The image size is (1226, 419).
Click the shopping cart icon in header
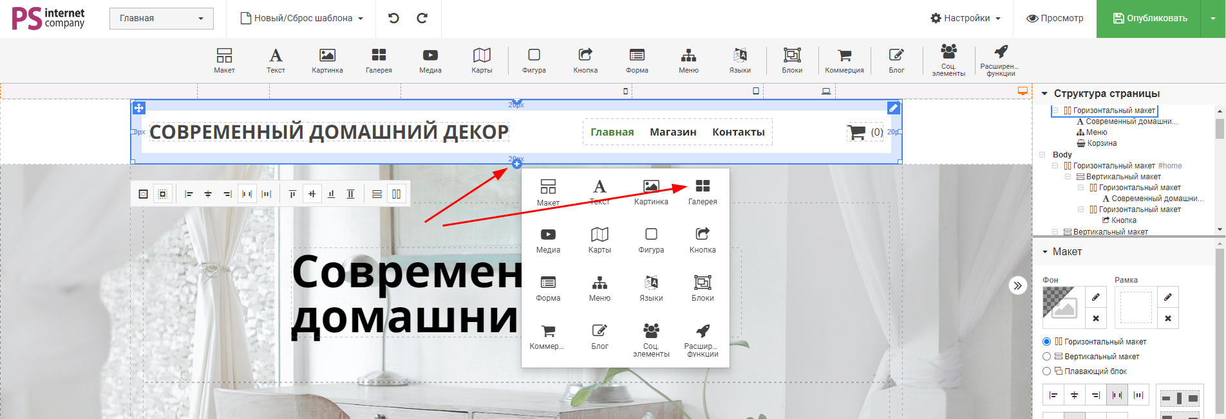(x=857, y=132)
